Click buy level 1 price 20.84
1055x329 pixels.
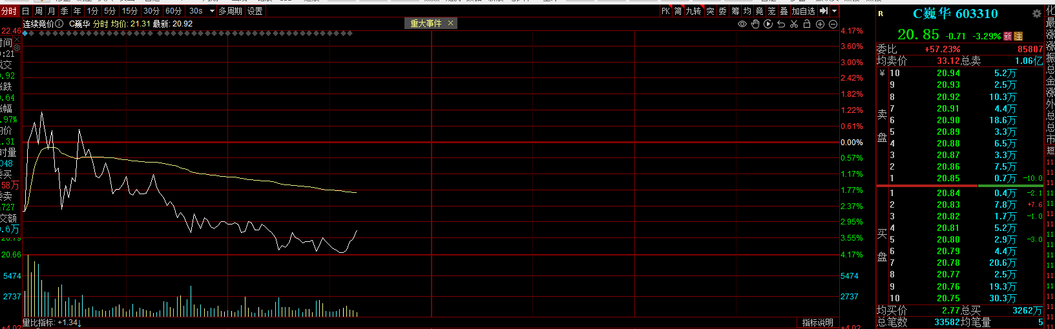[948, 193]
